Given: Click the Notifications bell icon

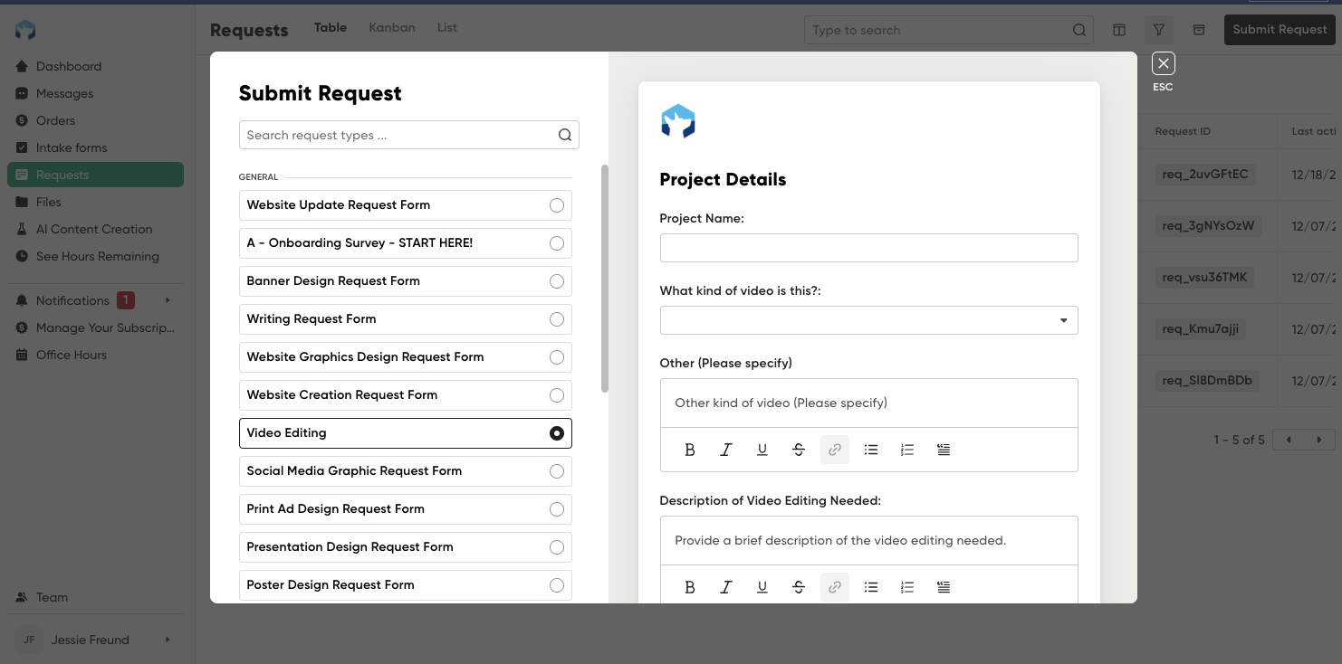Looking at the screenshot, I should [x=22, y=300].
